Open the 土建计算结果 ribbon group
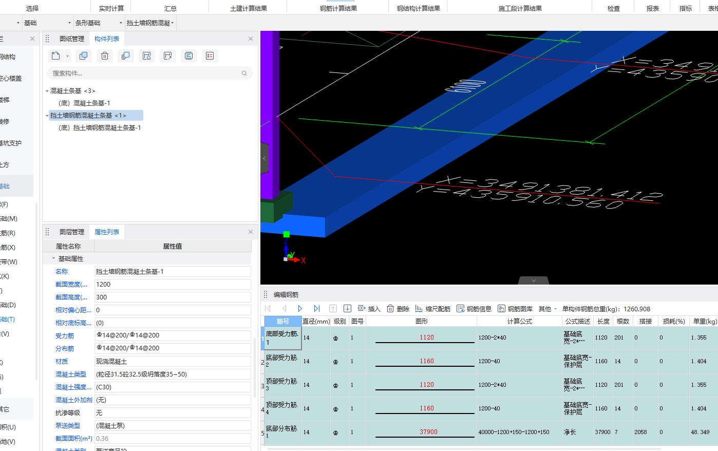 click(249, 9)
